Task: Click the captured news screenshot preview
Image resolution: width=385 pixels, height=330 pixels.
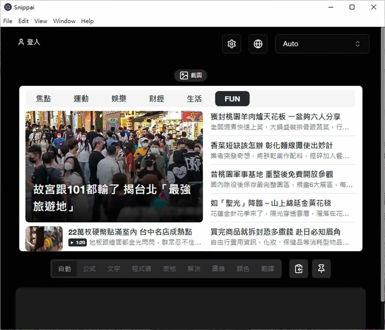Action: [191, 169]
